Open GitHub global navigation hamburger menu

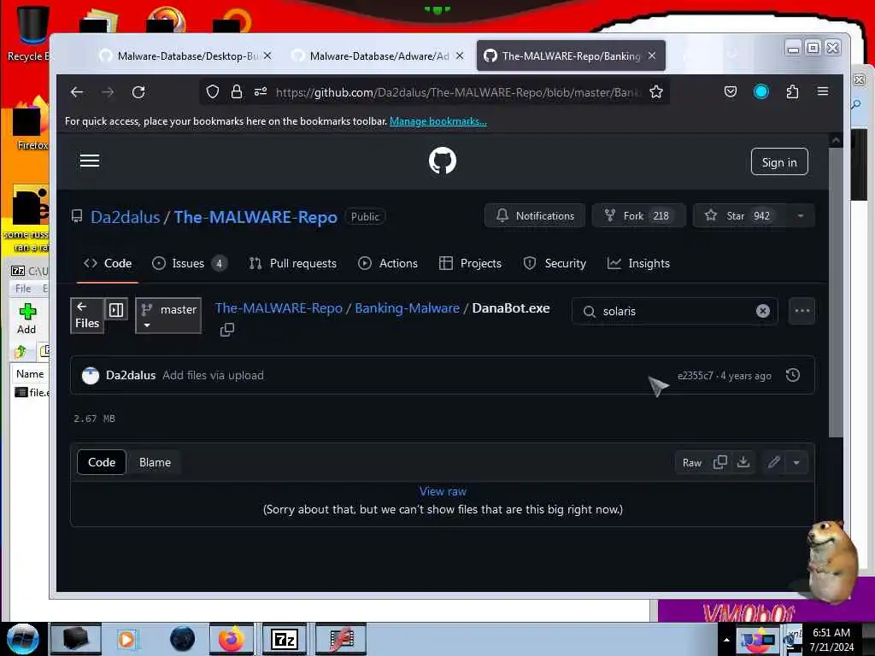point(89,161)
